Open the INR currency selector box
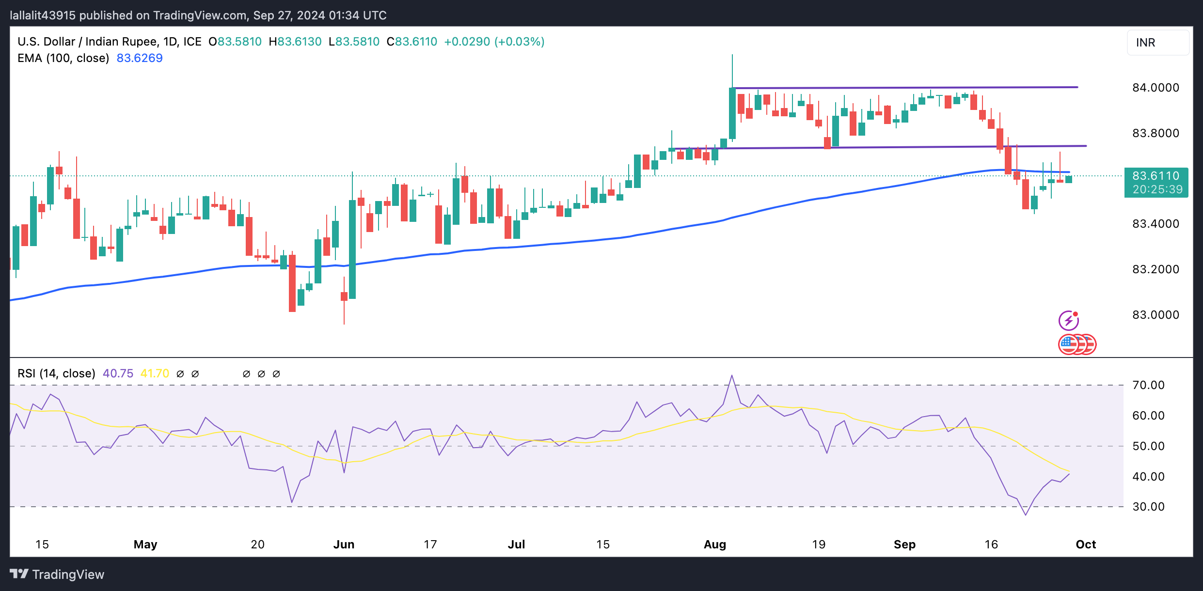Viewport: 1203px width, 591px height. 1157,43
